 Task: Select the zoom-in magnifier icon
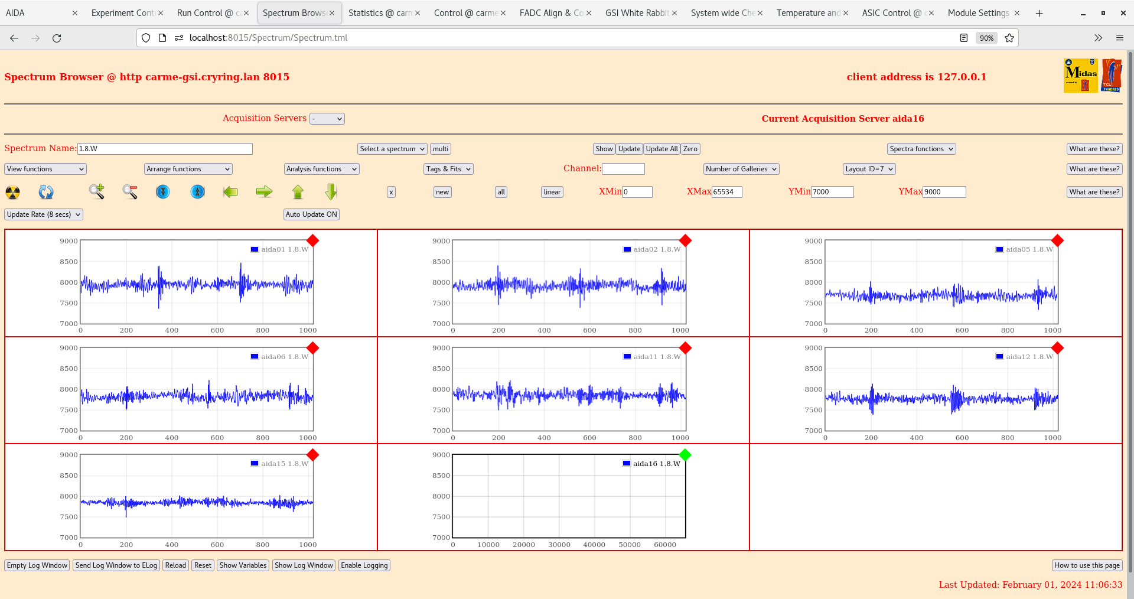pyautogui.click(x=97, y=192)
